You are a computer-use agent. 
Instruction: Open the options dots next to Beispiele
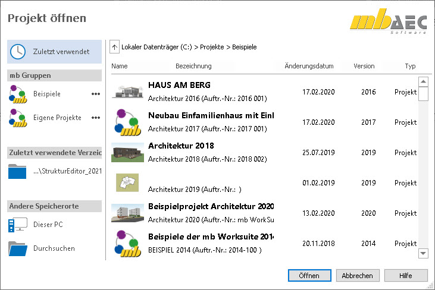pos(96,94)
